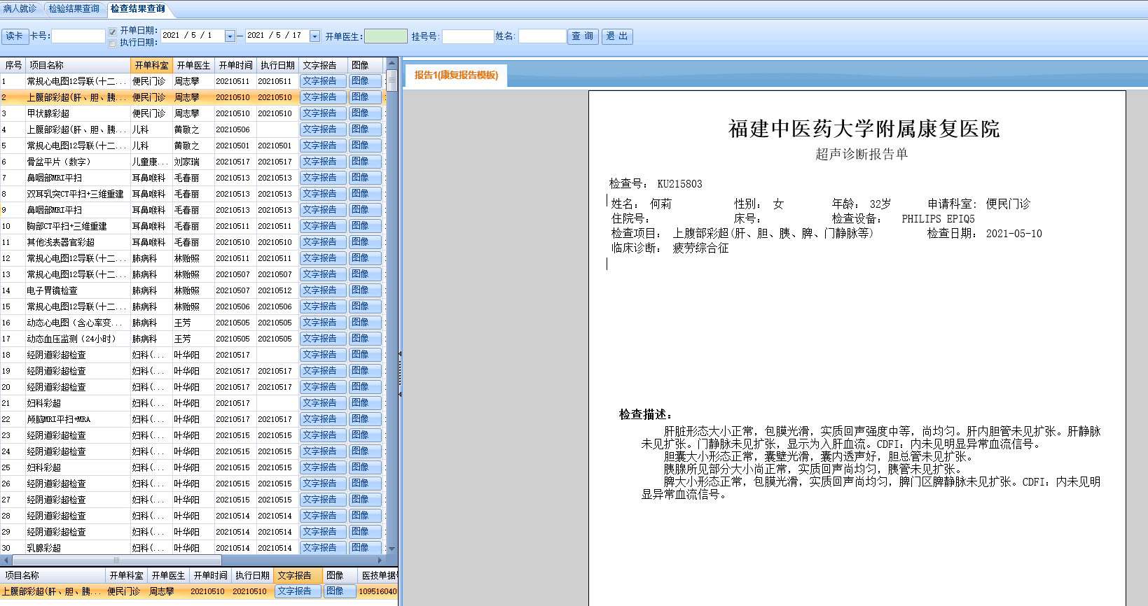Open 文字报告 for row 22 颅脑MRI平扫+MRA

point(323,419)
